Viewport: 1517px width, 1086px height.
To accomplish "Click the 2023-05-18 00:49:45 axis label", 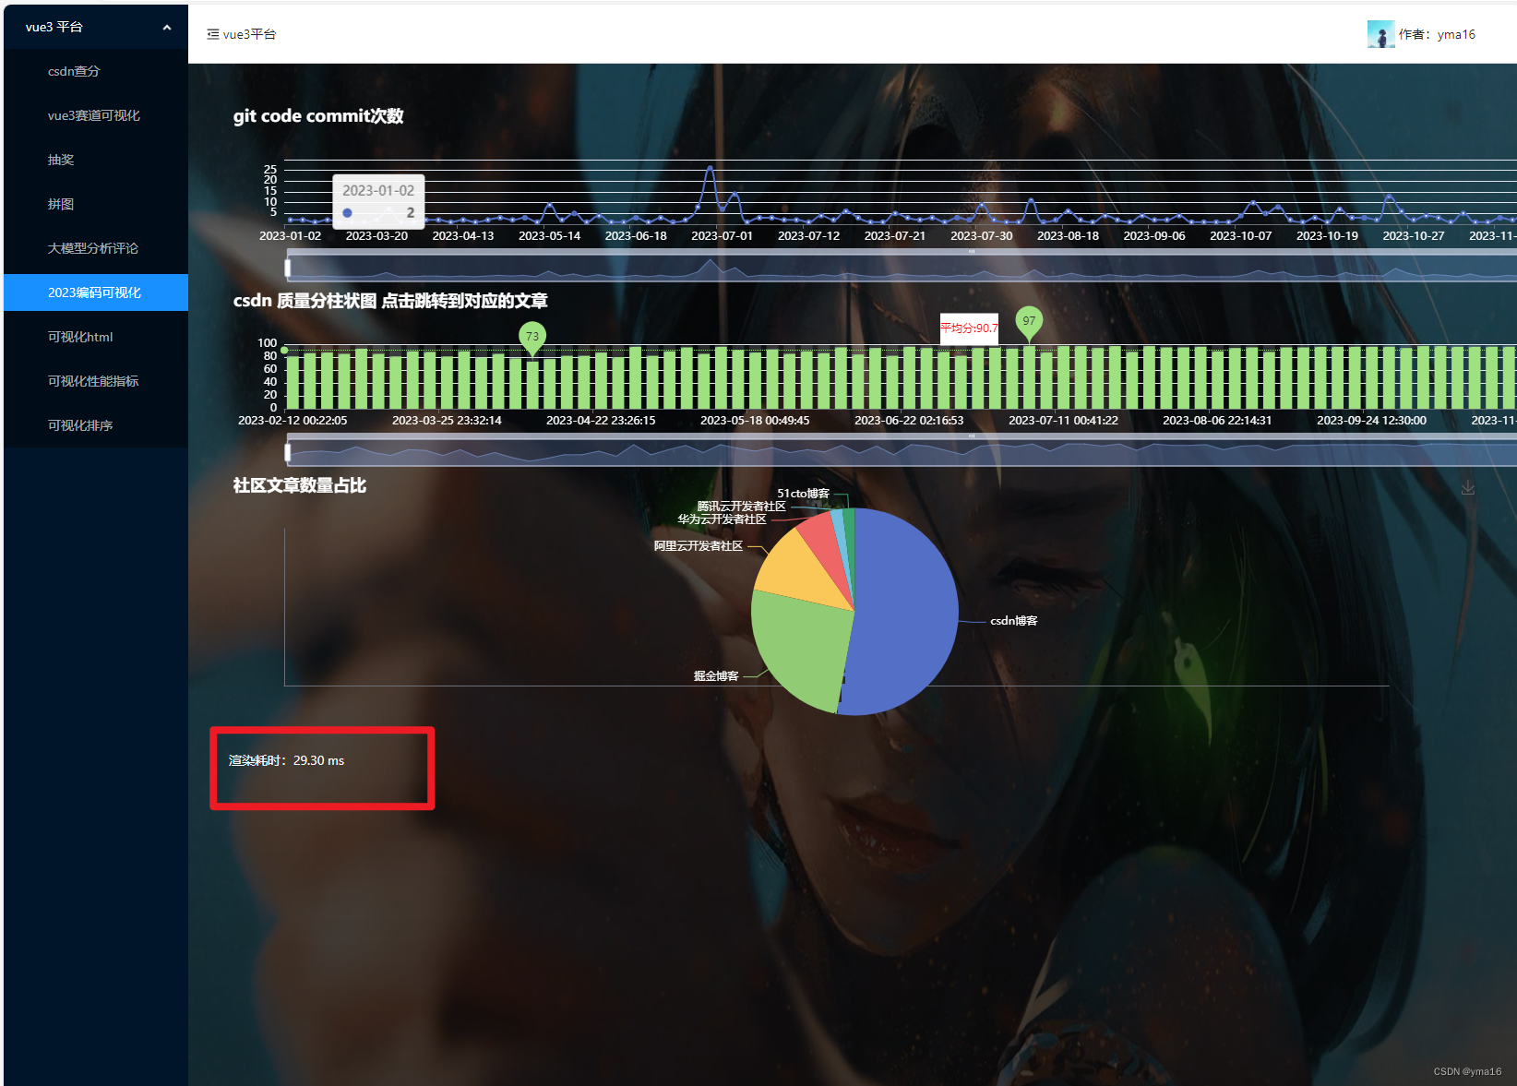I will [755, 421].
